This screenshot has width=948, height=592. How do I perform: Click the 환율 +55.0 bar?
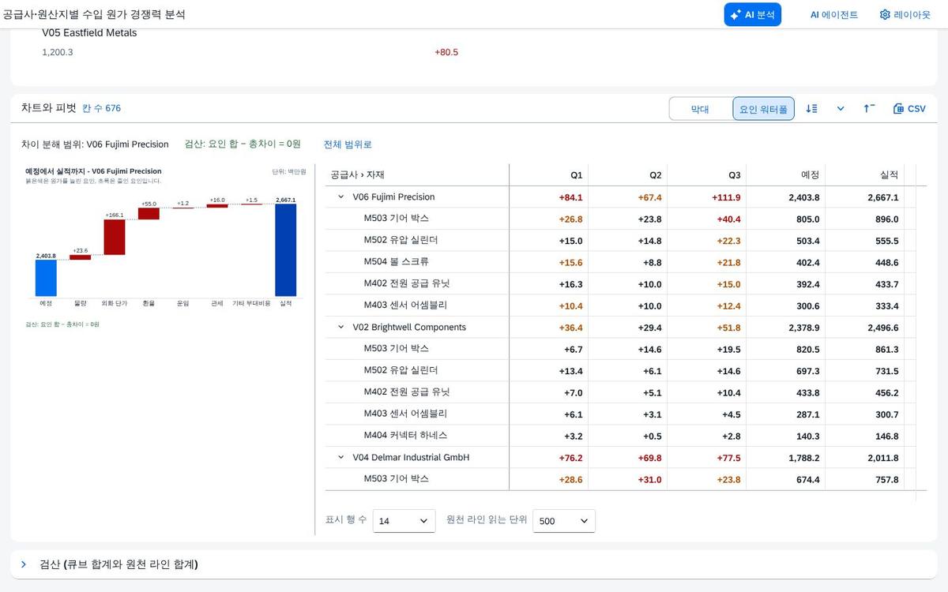coord(149,214)
